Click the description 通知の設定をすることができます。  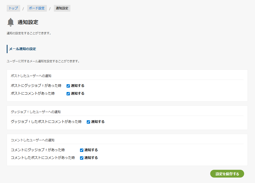point(29,33)
